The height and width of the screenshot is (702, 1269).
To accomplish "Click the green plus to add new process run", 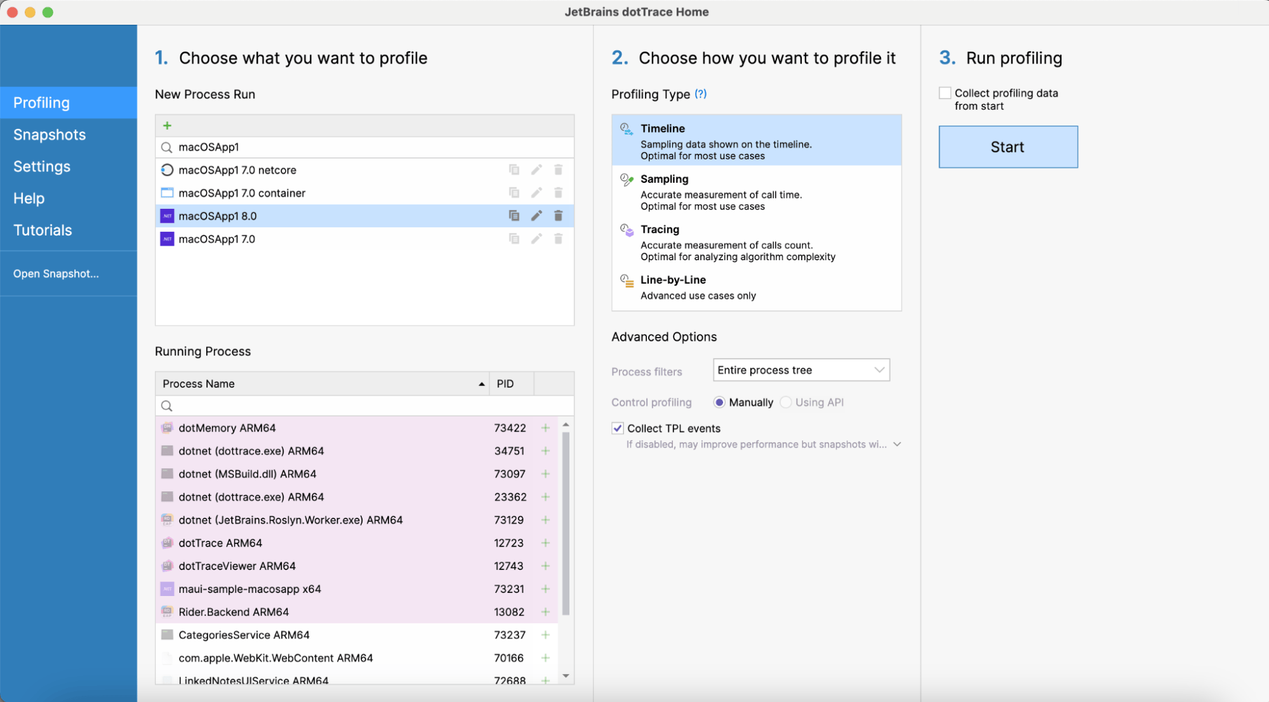I will click(167, 126).
